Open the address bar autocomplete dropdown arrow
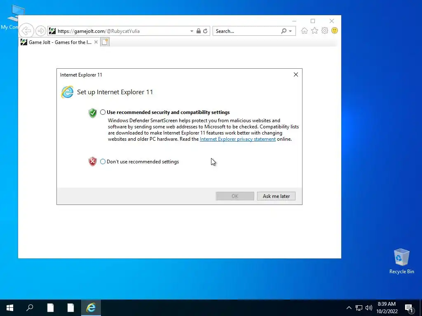 tap(192, 31)
